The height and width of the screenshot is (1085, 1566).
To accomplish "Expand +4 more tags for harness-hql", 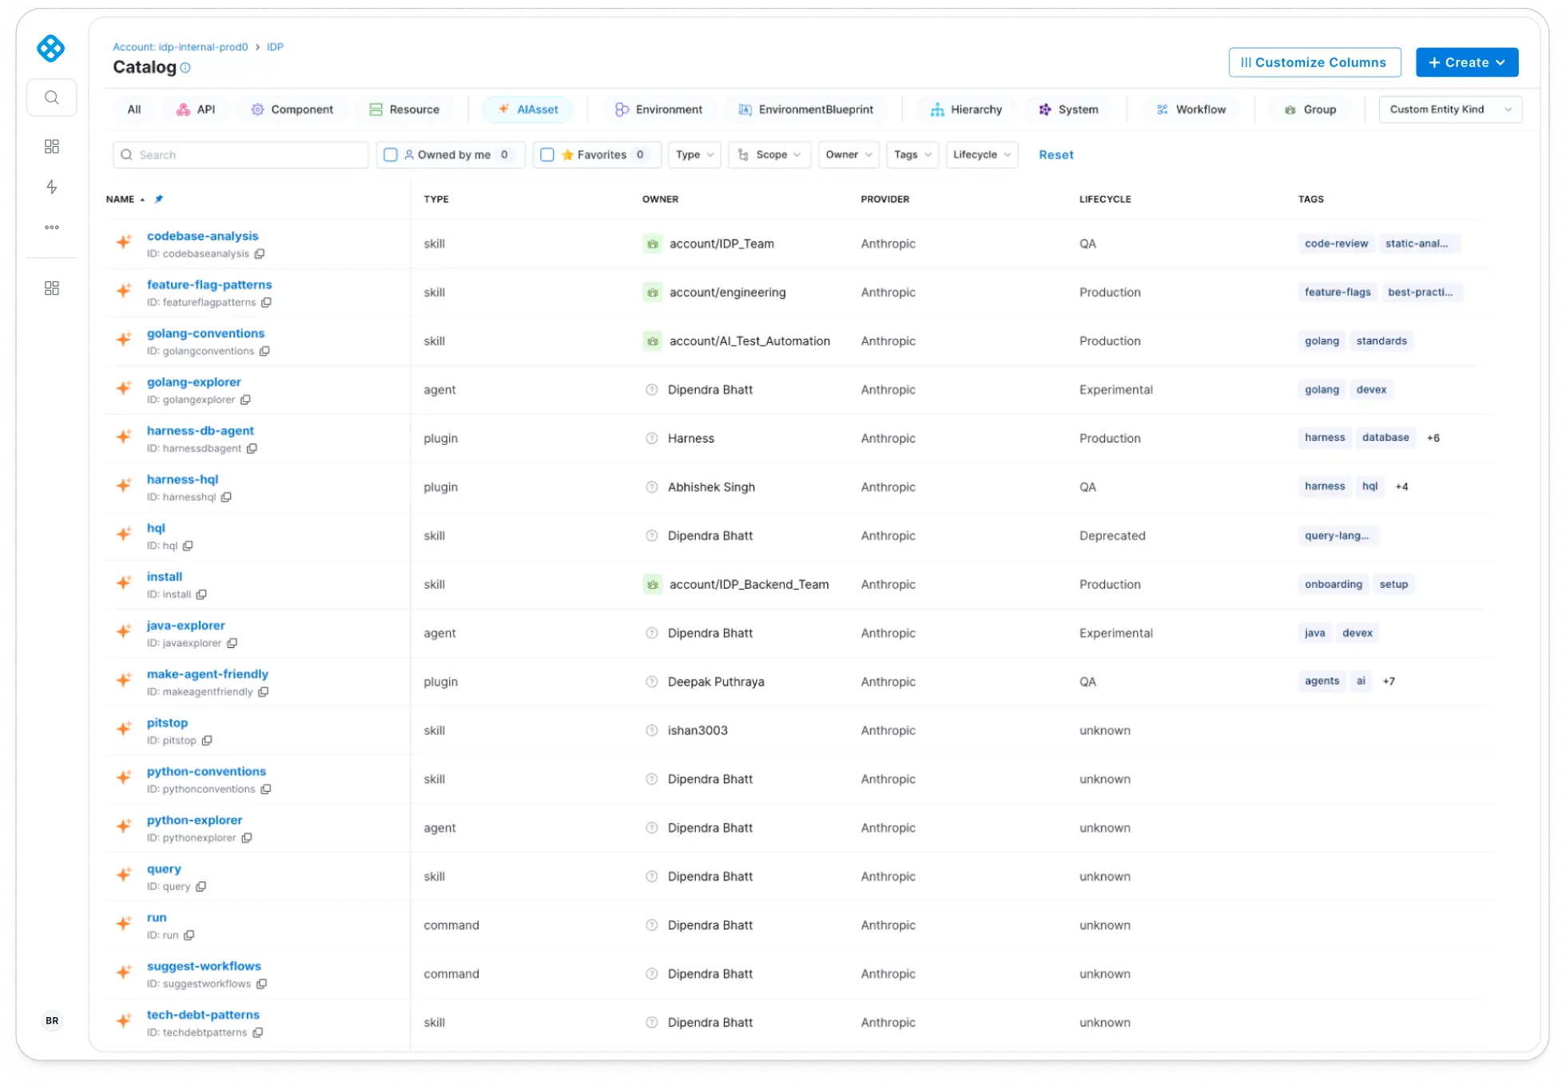I will [1401, 487].
